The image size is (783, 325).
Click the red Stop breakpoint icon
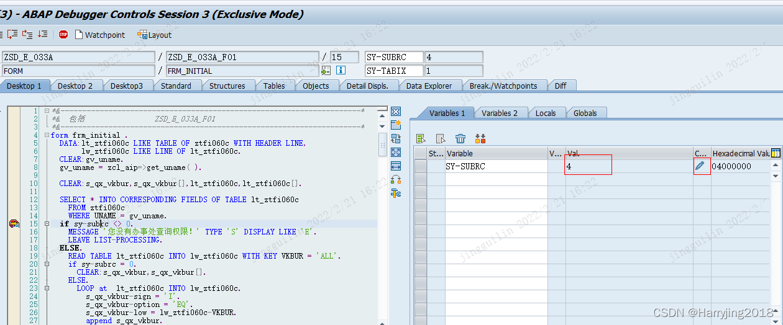click(63, 35)
